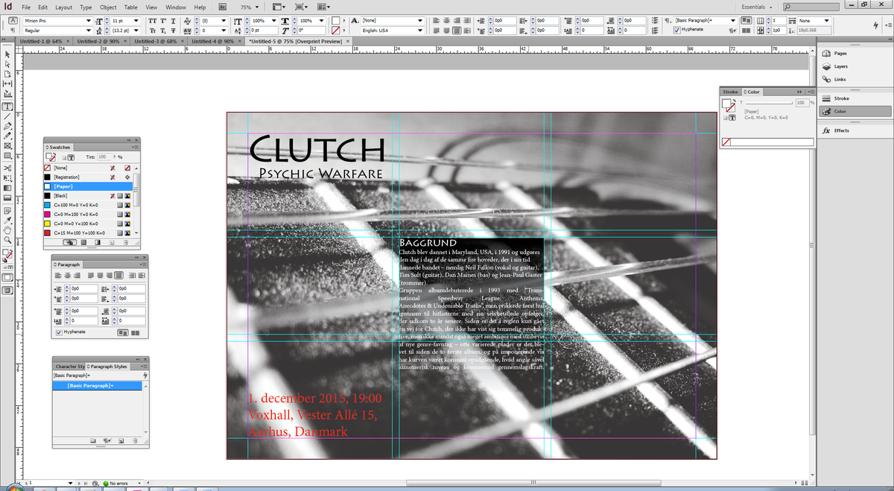The height and width of the screenshot is (491, 894).
Task: Open the font family Minion Pro dropdown
Action: (x=90, y=21)
